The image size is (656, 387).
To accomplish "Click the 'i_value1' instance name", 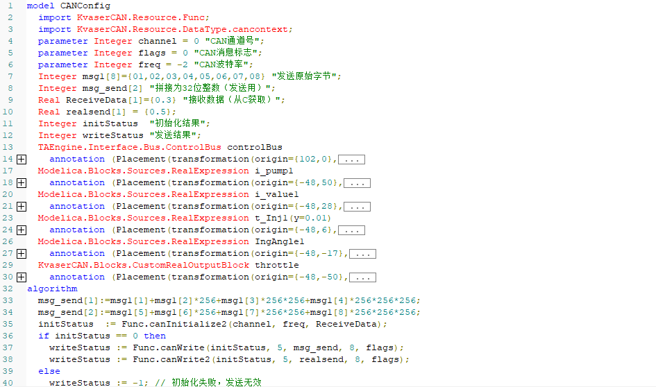I will pos(277,194).
